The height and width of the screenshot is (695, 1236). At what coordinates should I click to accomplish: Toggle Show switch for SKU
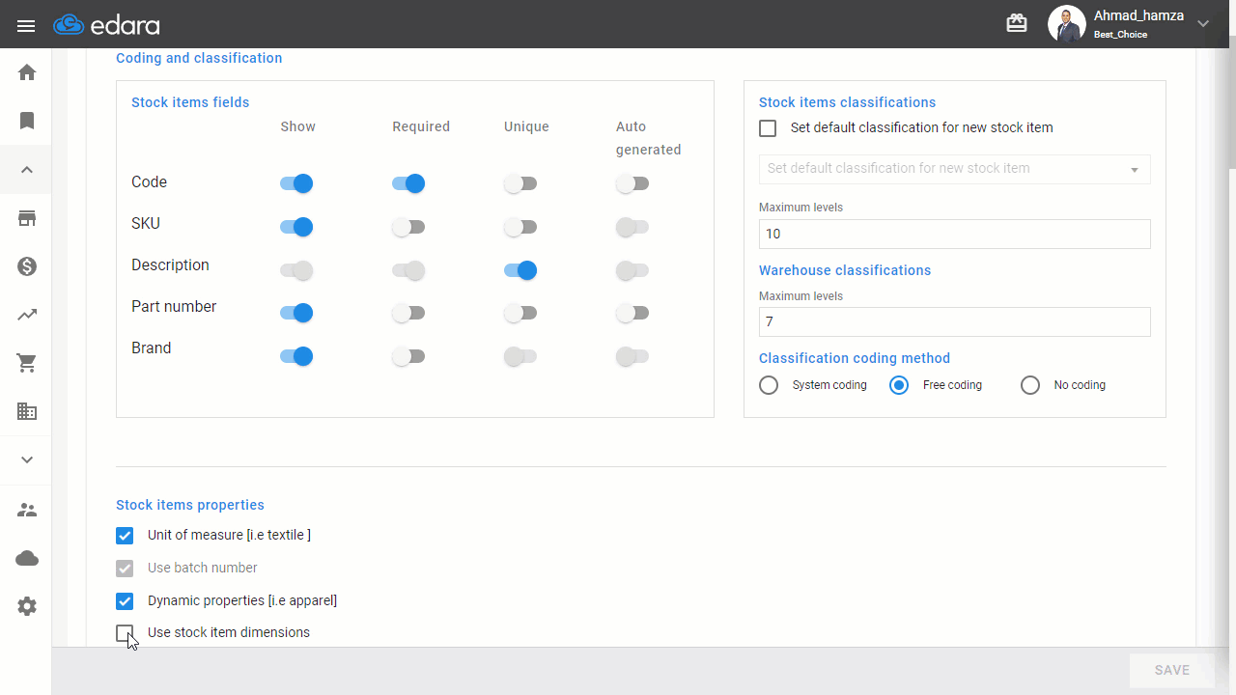click(296, 227)
